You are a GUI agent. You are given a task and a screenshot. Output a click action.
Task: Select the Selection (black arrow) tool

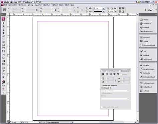[3, 23]
